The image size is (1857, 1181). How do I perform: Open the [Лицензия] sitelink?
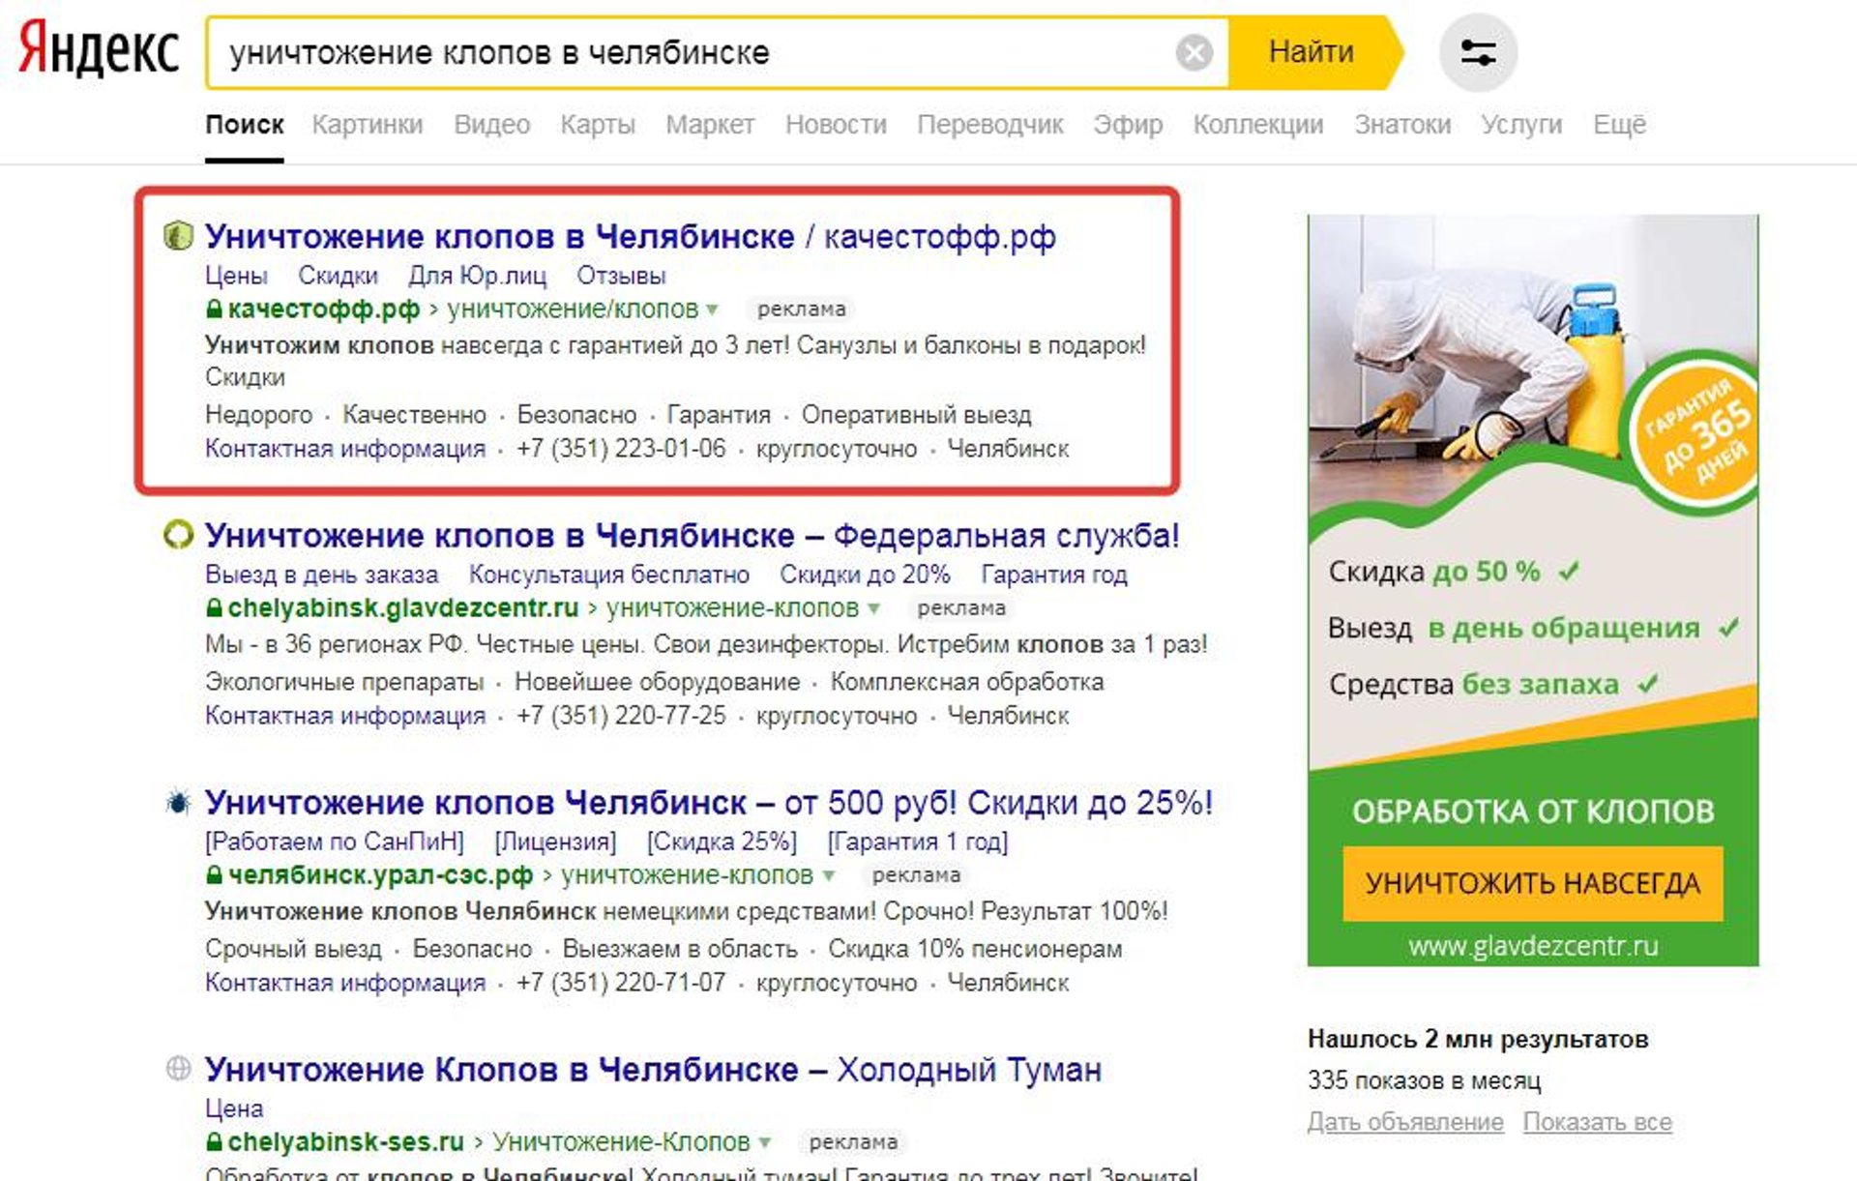(x=555, y=841)
